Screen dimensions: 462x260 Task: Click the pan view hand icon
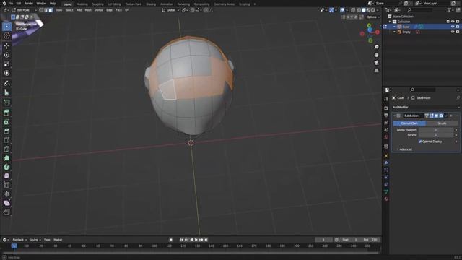point(376,55)
